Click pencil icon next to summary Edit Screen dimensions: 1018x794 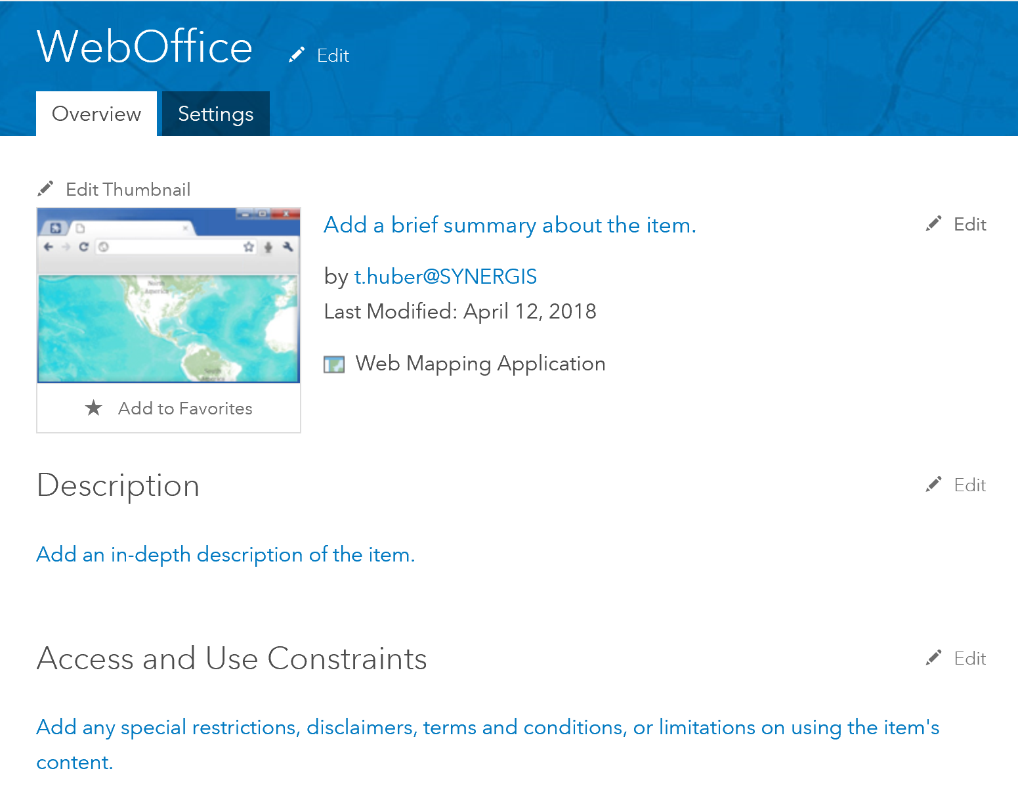[x=933, y=224]
